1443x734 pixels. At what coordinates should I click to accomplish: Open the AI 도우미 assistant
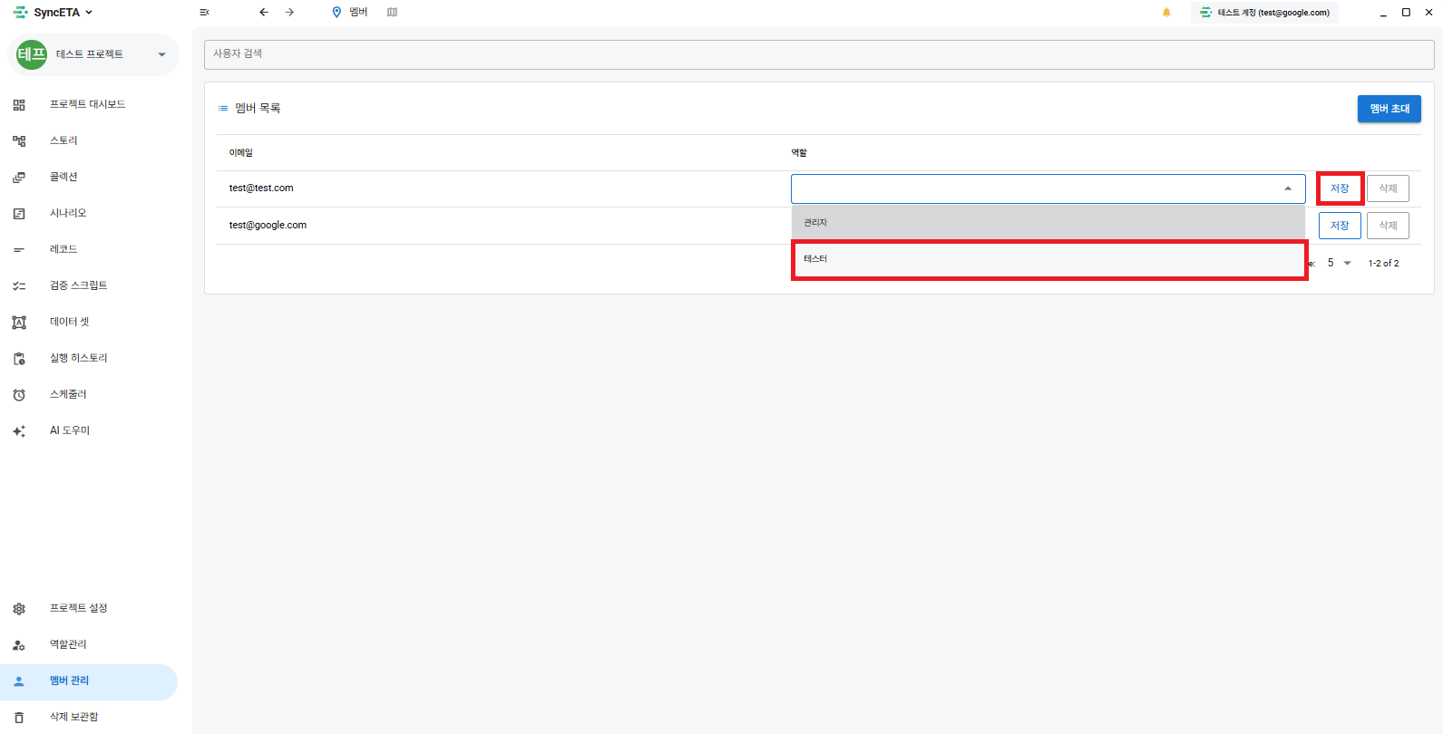(70, 430)
